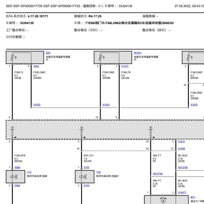Open the X755 link at pin 2 below Y39
This screenshot has height=204, width=204.
[87, 186]
